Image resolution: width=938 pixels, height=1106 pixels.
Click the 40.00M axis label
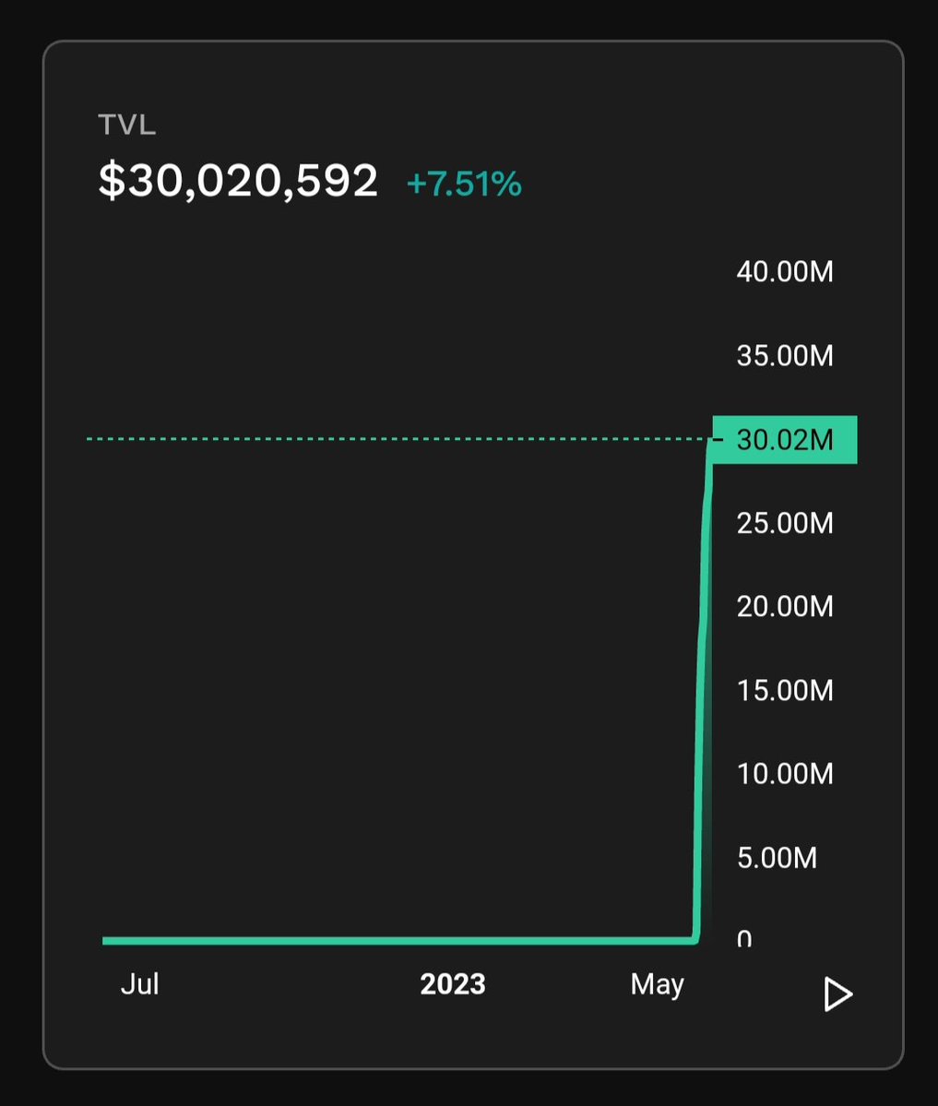[x=785, y=271]
